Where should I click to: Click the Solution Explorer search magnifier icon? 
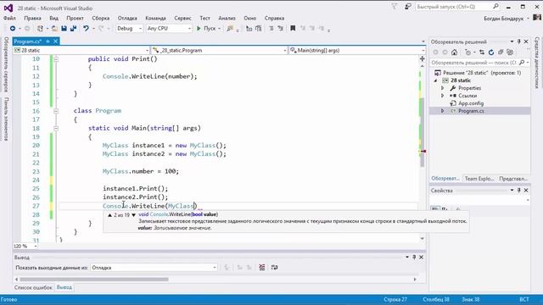(x=522, y=63)
